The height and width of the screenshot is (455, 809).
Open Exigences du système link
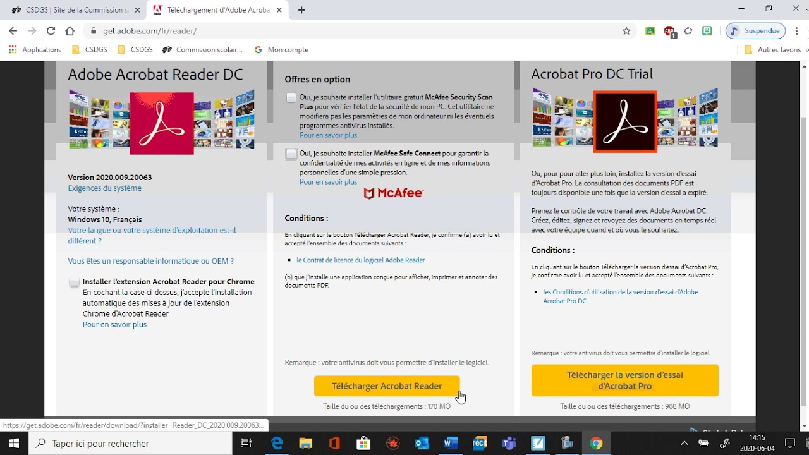click(x=105, y=188)
